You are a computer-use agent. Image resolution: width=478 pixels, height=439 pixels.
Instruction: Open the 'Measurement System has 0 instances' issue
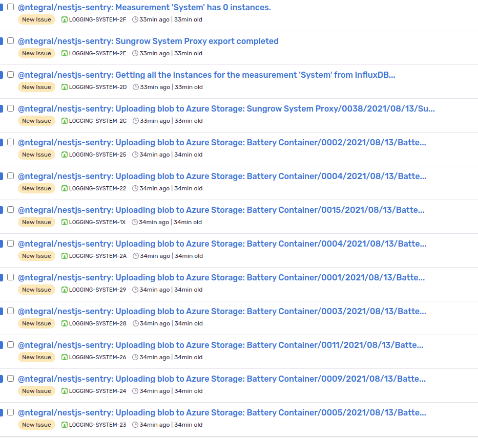click(144, 7)
